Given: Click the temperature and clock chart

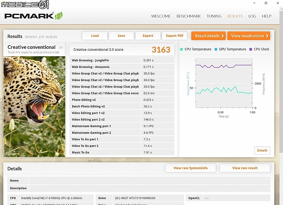Looking at the screenshot, I should coord(224,83).
